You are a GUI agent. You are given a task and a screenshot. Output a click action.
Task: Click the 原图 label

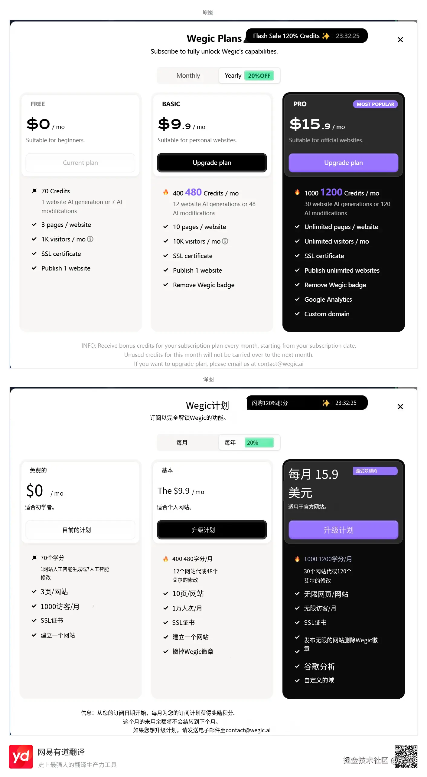tap(208, 12)
